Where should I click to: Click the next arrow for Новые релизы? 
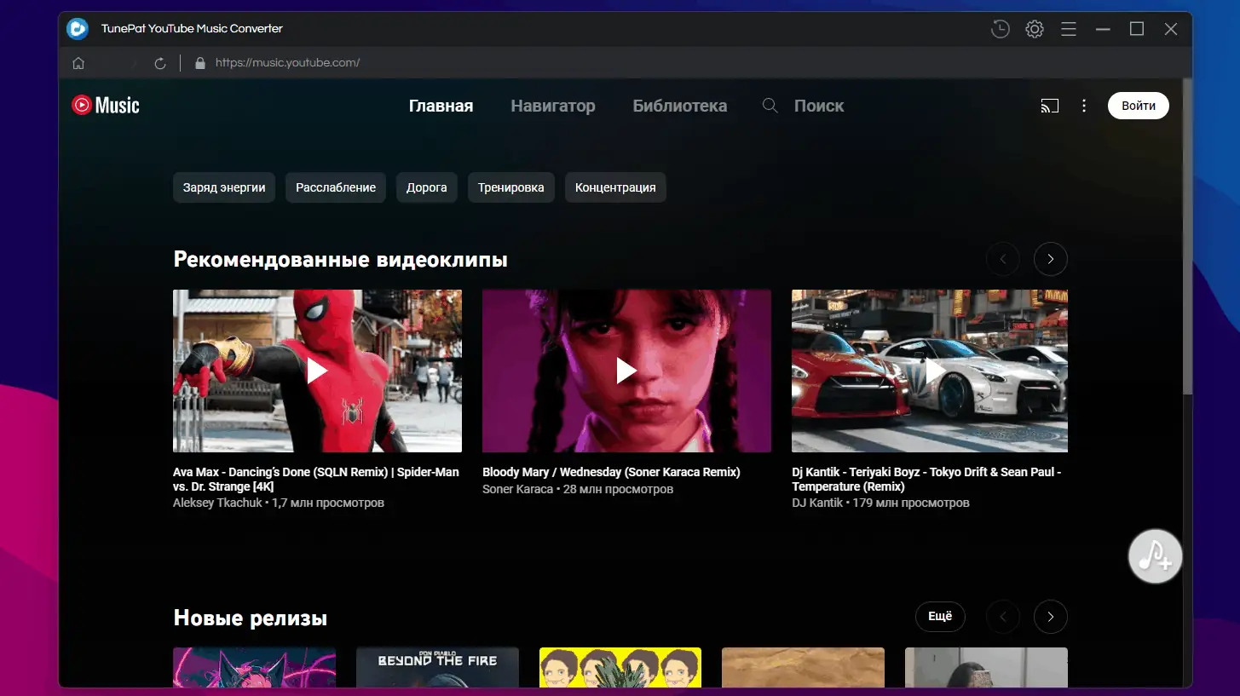click(1050, 616)
